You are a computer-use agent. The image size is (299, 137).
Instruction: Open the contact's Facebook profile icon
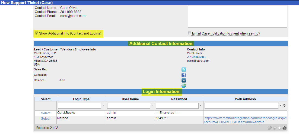[184, 75]
